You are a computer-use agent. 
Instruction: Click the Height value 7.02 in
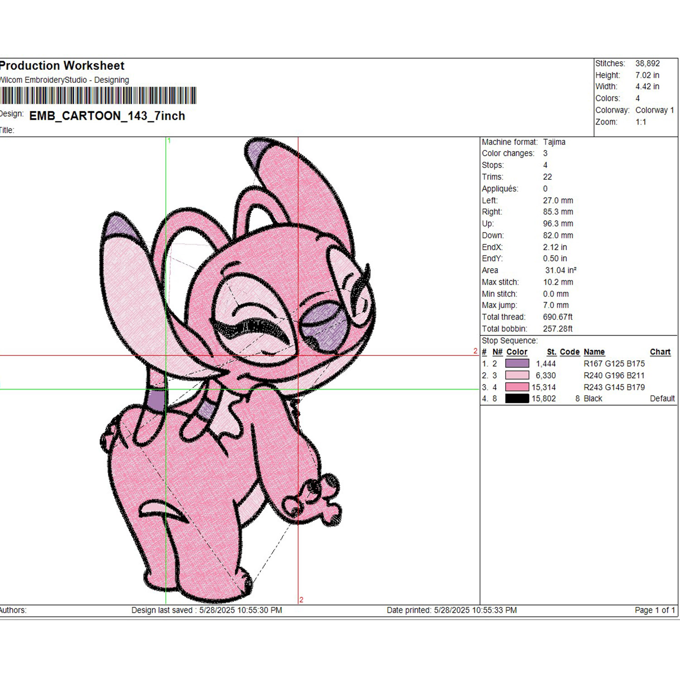pos(647,75)
